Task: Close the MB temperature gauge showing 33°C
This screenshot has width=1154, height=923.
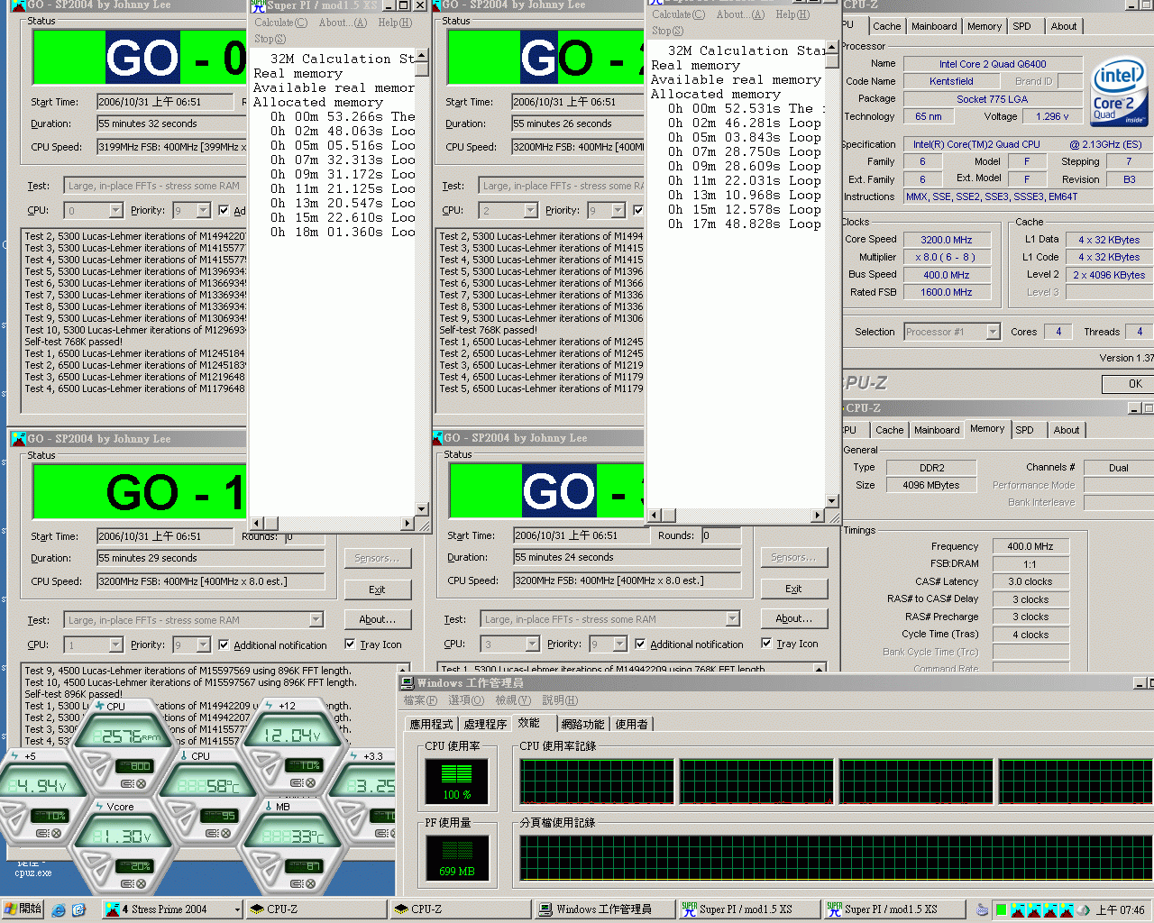Action: [x=310, y=883]
